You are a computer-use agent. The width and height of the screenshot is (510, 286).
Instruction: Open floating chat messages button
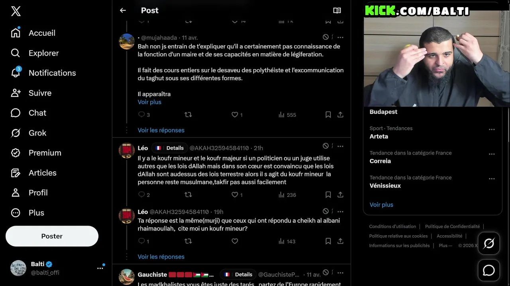(x=488, y=271)
